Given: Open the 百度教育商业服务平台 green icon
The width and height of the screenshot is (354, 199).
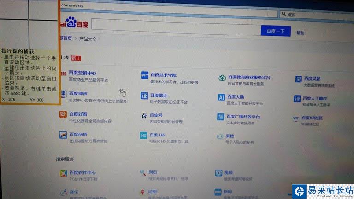Looking at the screenshot, I should click(222, 77).
